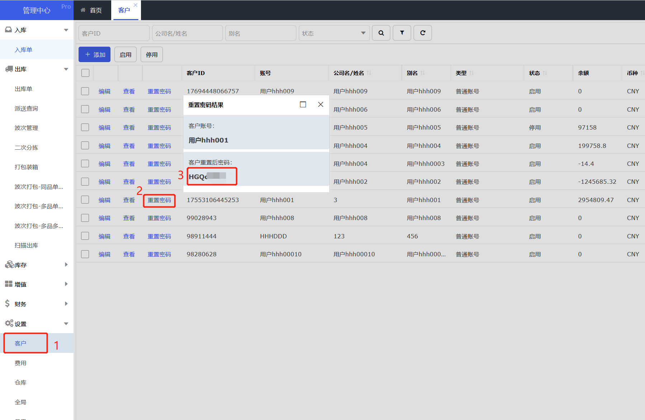
Task: Open 波次管理 in the sidebar
Action: tap(26, 128)
